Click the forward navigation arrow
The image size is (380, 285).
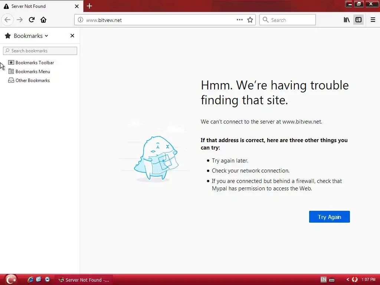click(20, 20)
